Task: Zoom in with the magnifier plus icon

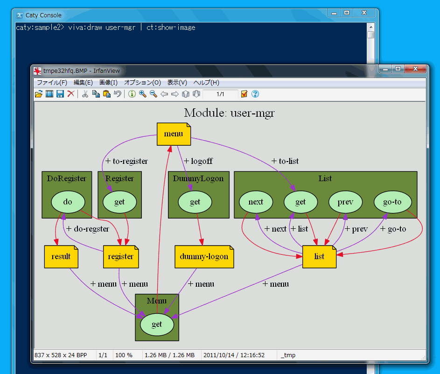Action: pos(143,94)
